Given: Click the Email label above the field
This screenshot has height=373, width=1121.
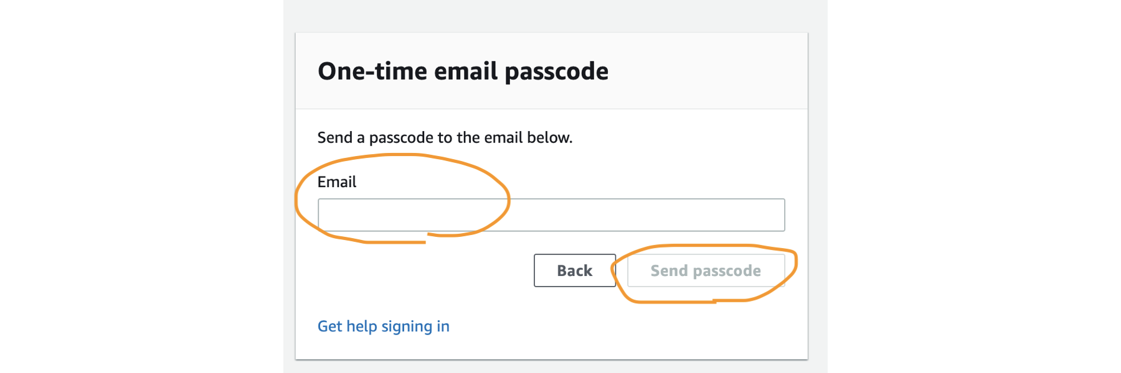Looking at the screenshot, I should point(337,182).
